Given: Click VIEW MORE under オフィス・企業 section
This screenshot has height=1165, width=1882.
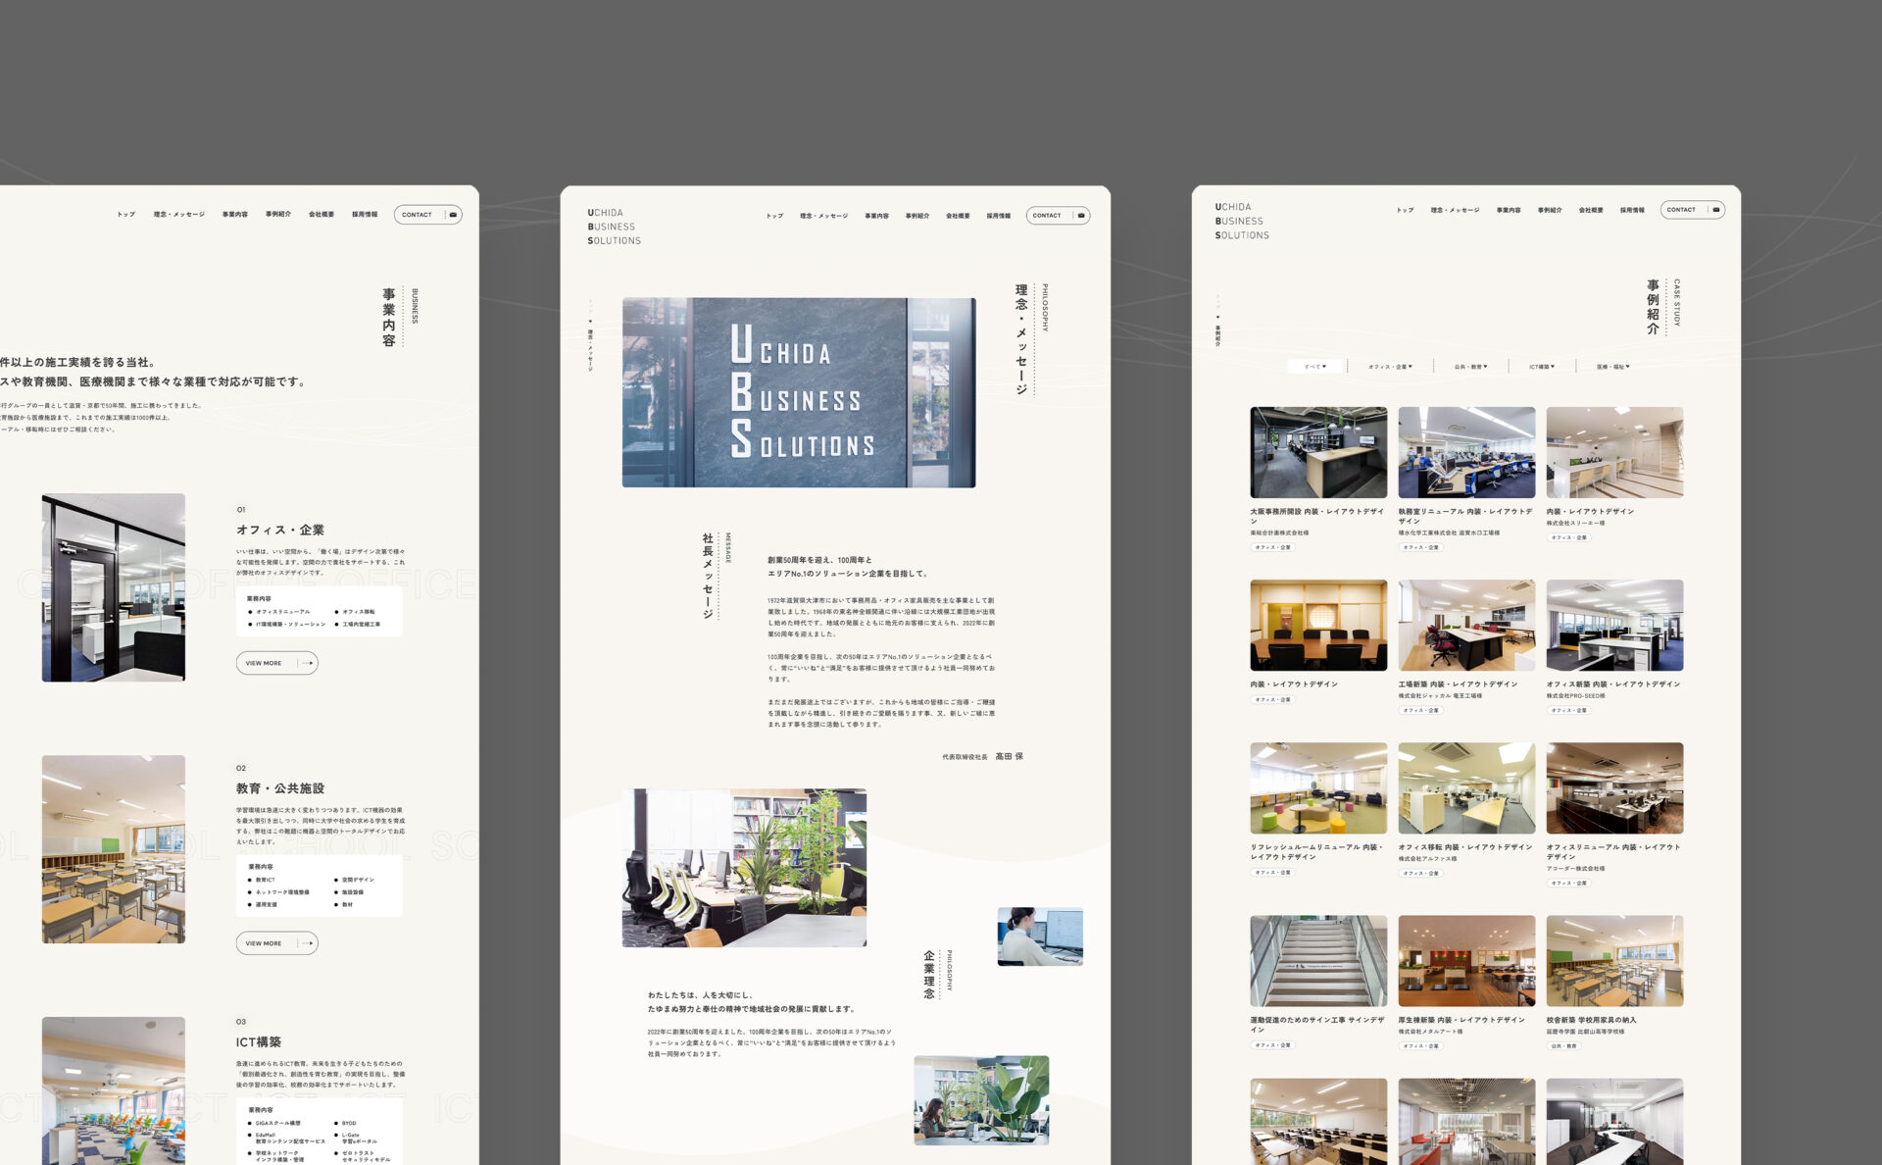Looking at the screenshot, I should (276, 663).
